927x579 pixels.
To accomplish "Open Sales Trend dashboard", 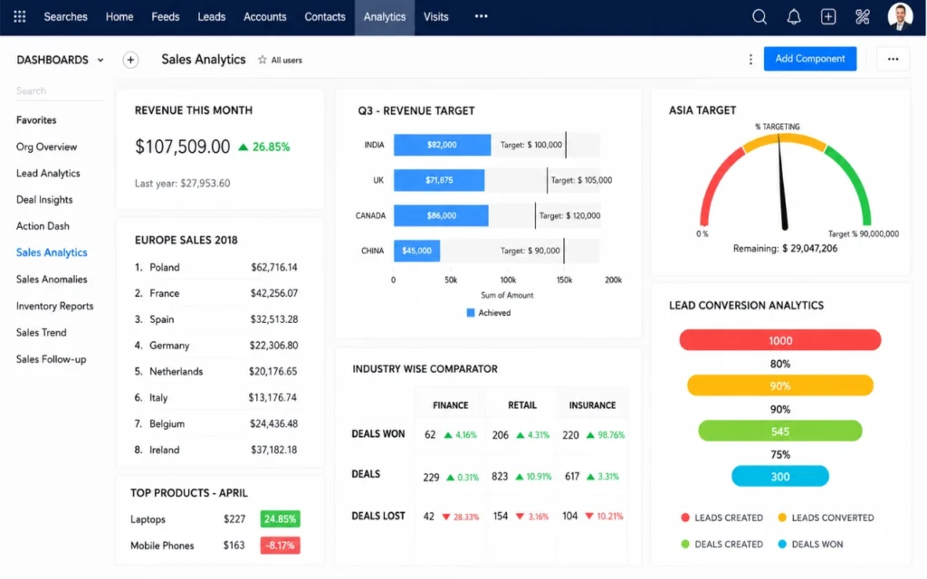I will [x=41, y=332].
